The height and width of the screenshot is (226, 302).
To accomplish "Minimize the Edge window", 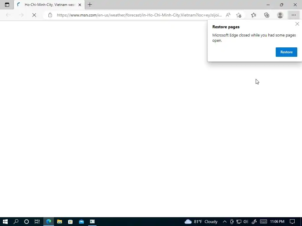I will click(x=268, y=5).
